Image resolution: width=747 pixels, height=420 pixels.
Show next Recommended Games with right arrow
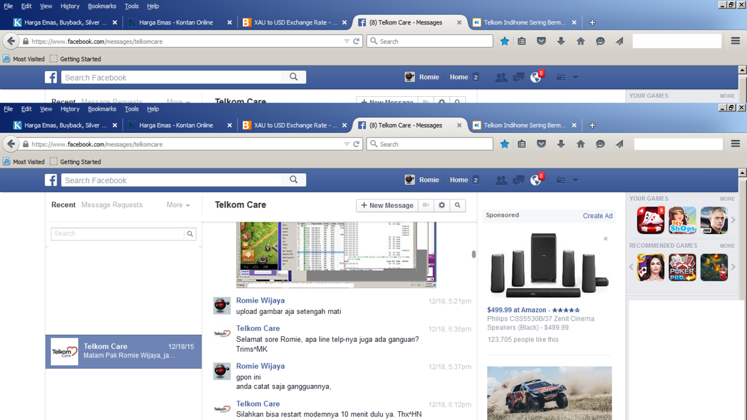click(734, 267)
